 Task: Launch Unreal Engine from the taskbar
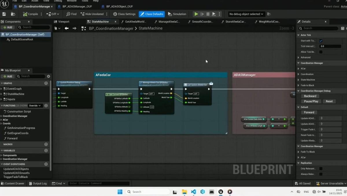pyautogui.click(x=221, y=192)
